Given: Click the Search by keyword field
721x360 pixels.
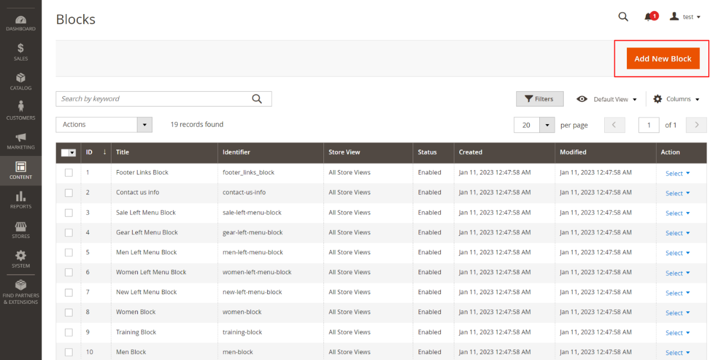Looking at the screenshot, I should 154,99.
